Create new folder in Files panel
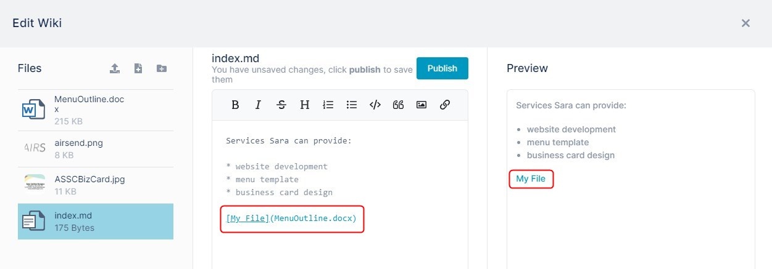 pos(162,68)
